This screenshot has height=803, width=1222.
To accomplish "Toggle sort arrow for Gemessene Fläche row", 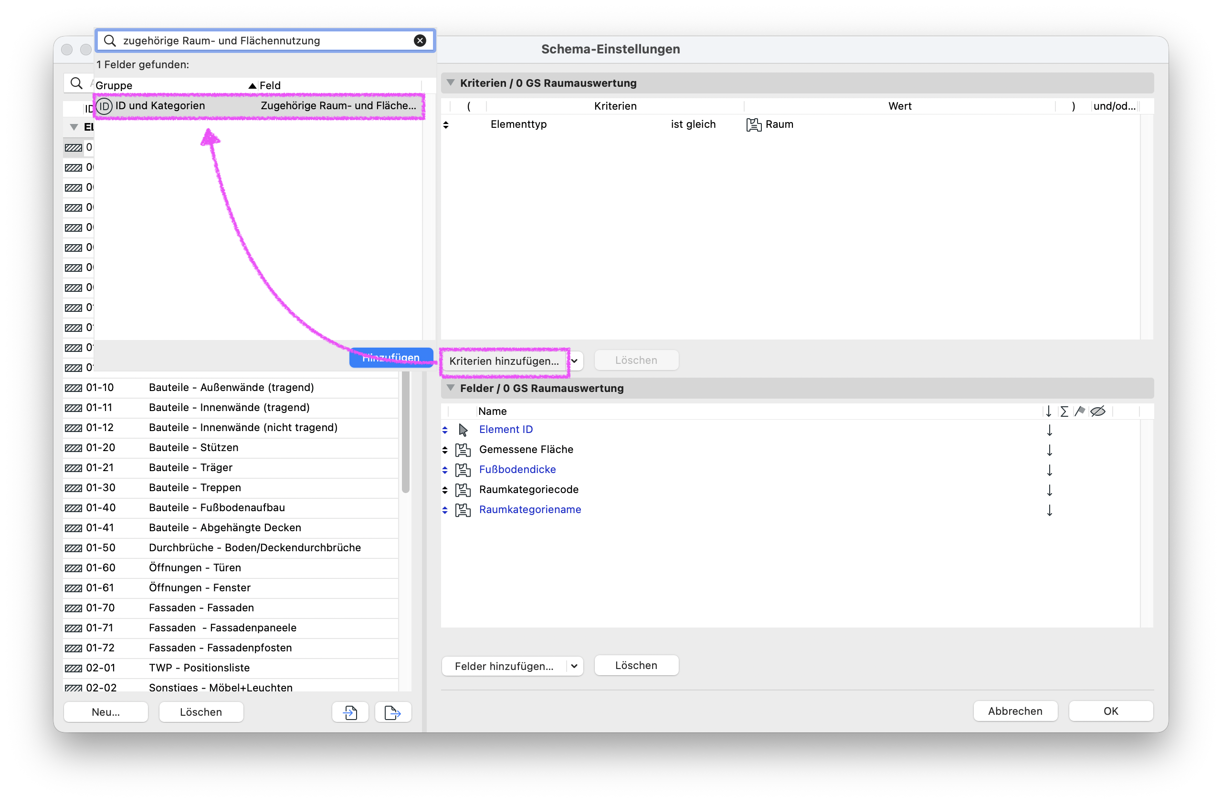I will (x=1049, y=450).
